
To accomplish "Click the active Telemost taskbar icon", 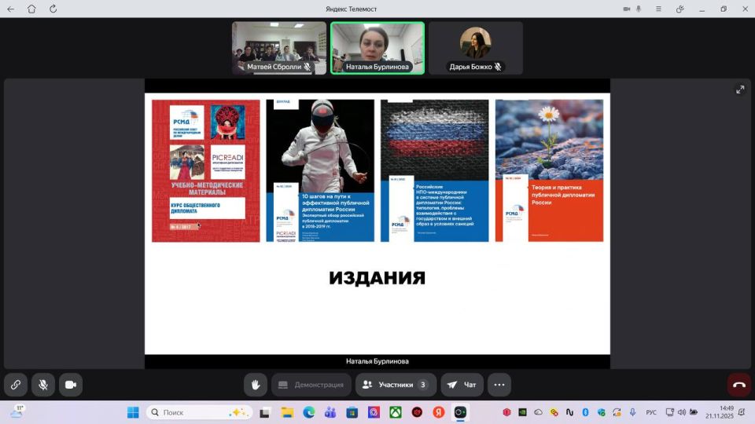I will pos(460,412).
